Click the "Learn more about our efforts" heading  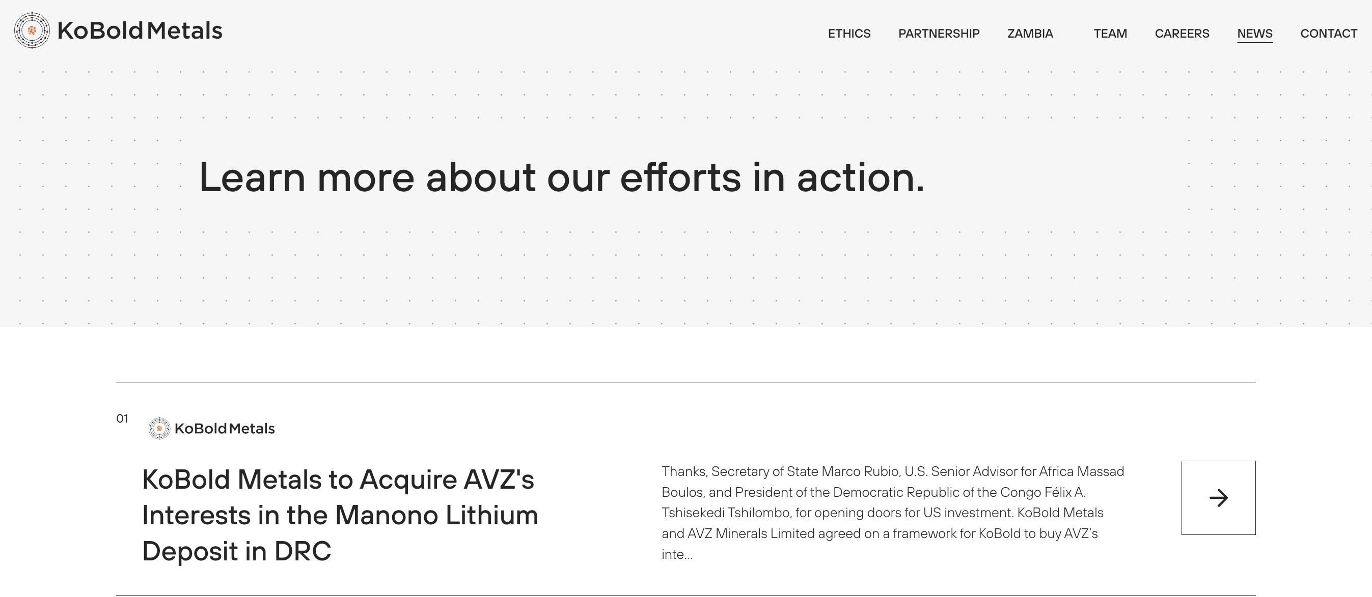(561, 177)
